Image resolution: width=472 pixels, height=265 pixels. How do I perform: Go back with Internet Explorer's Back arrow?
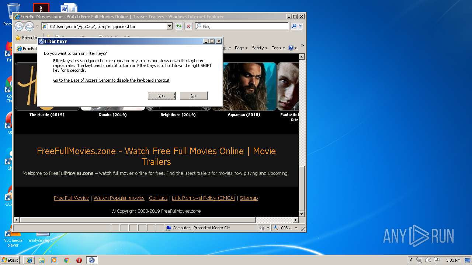click(19, 26)
